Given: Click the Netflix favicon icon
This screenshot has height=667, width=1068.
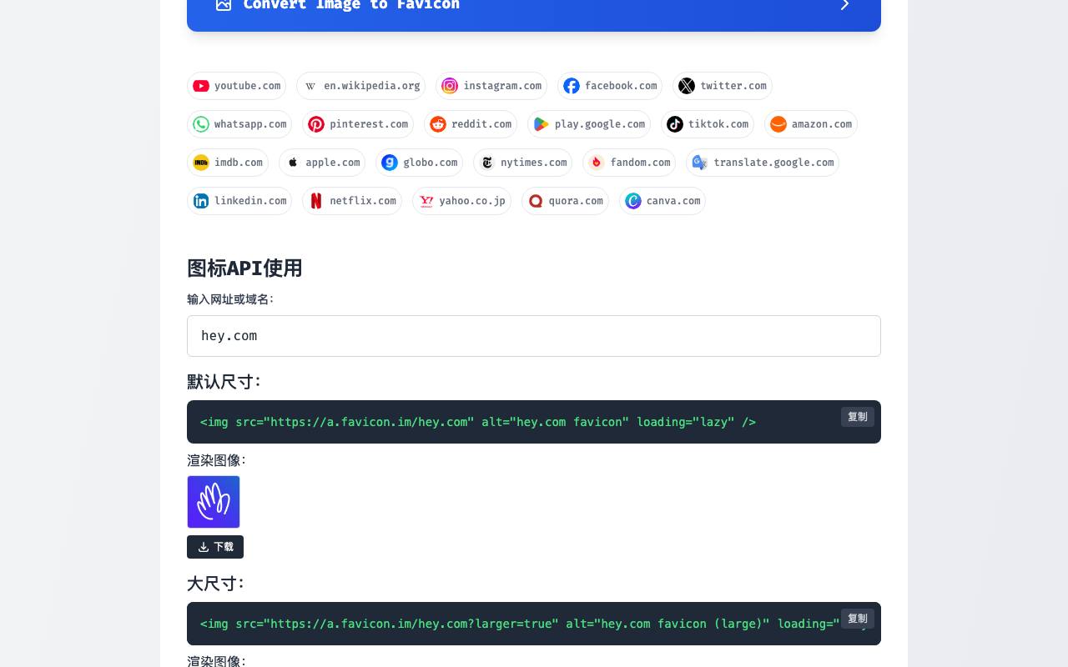Looking at the screenshot, I should pyautogui.click(x=316, y=201).
